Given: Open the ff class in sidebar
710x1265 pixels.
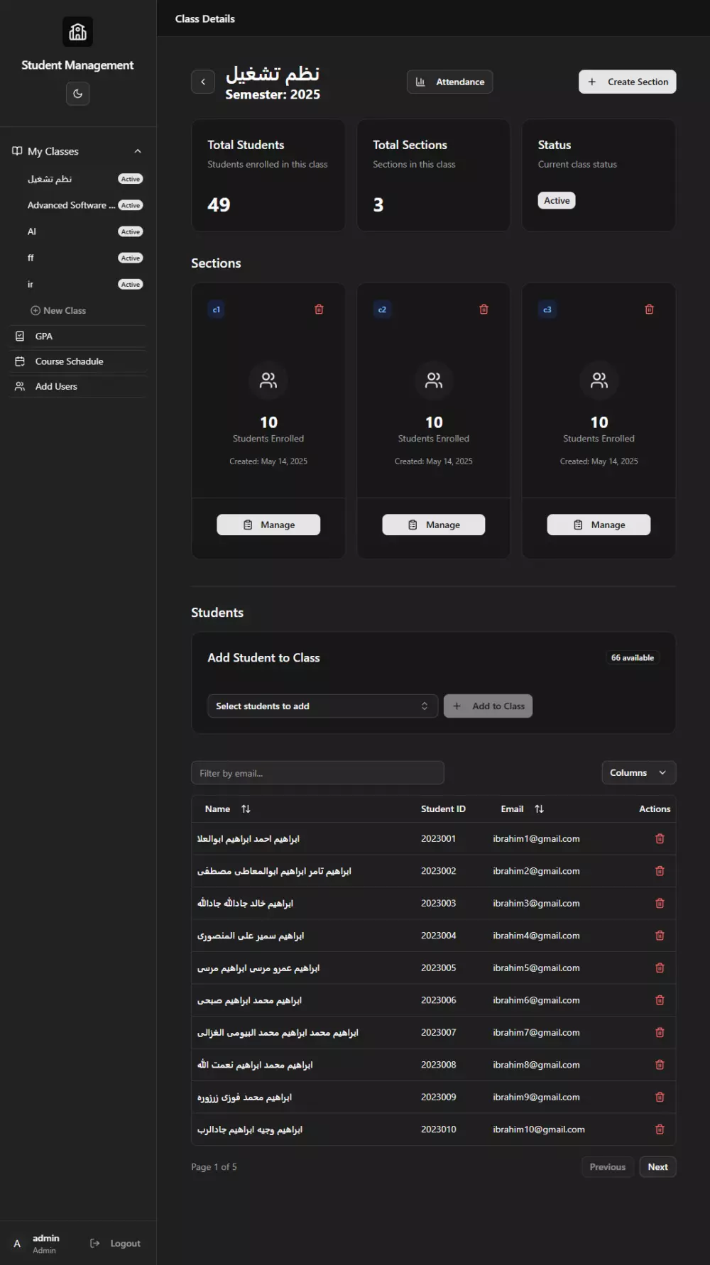Looking at the screenshot, I should coord(31,258).
